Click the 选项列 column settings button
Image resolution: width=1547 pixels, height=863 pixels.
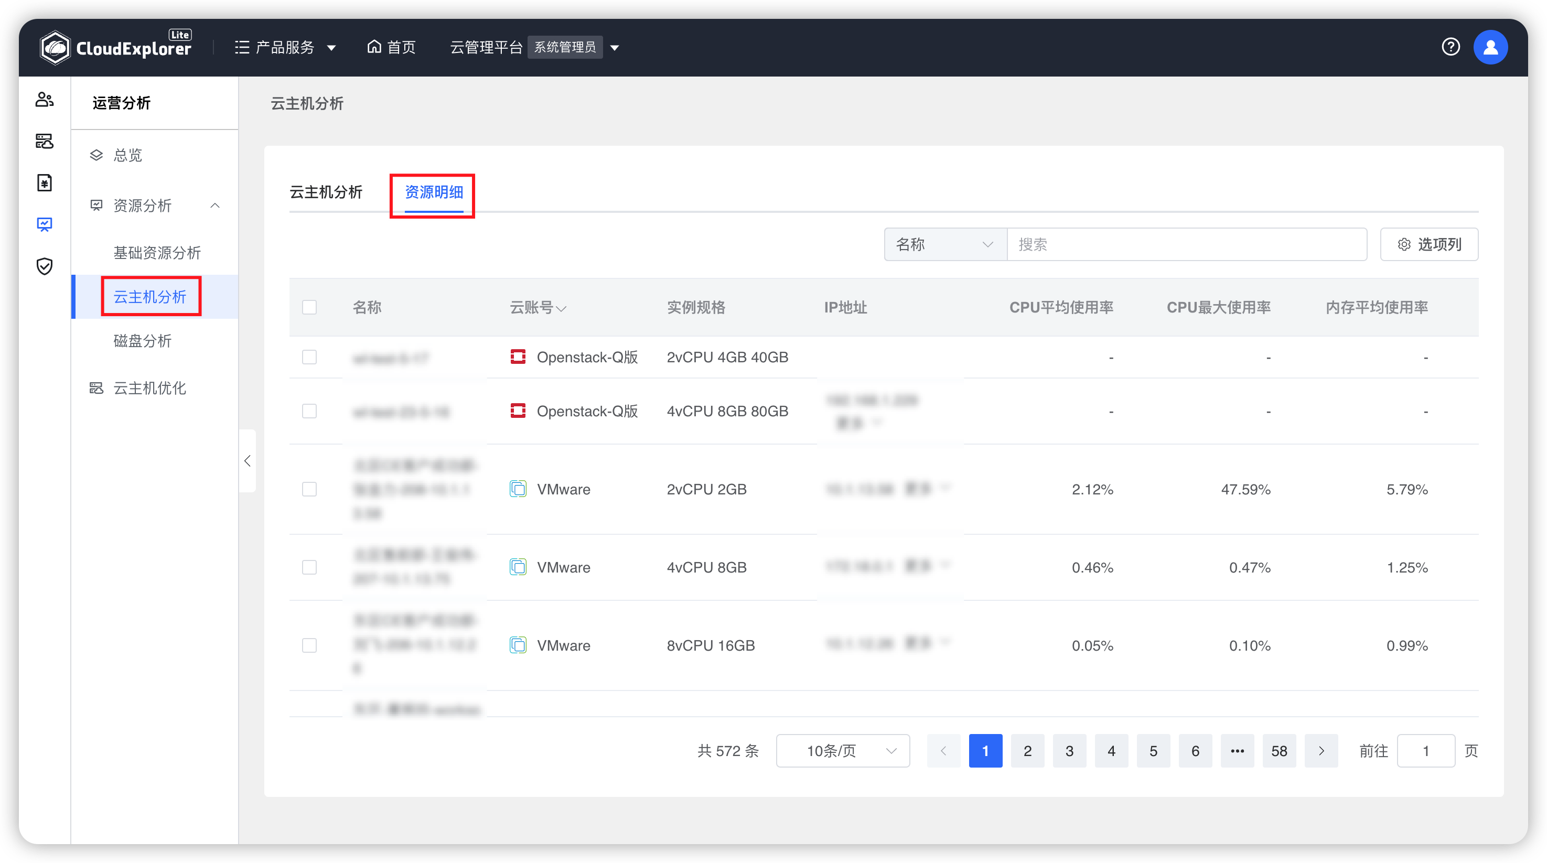click(1430, 244)
